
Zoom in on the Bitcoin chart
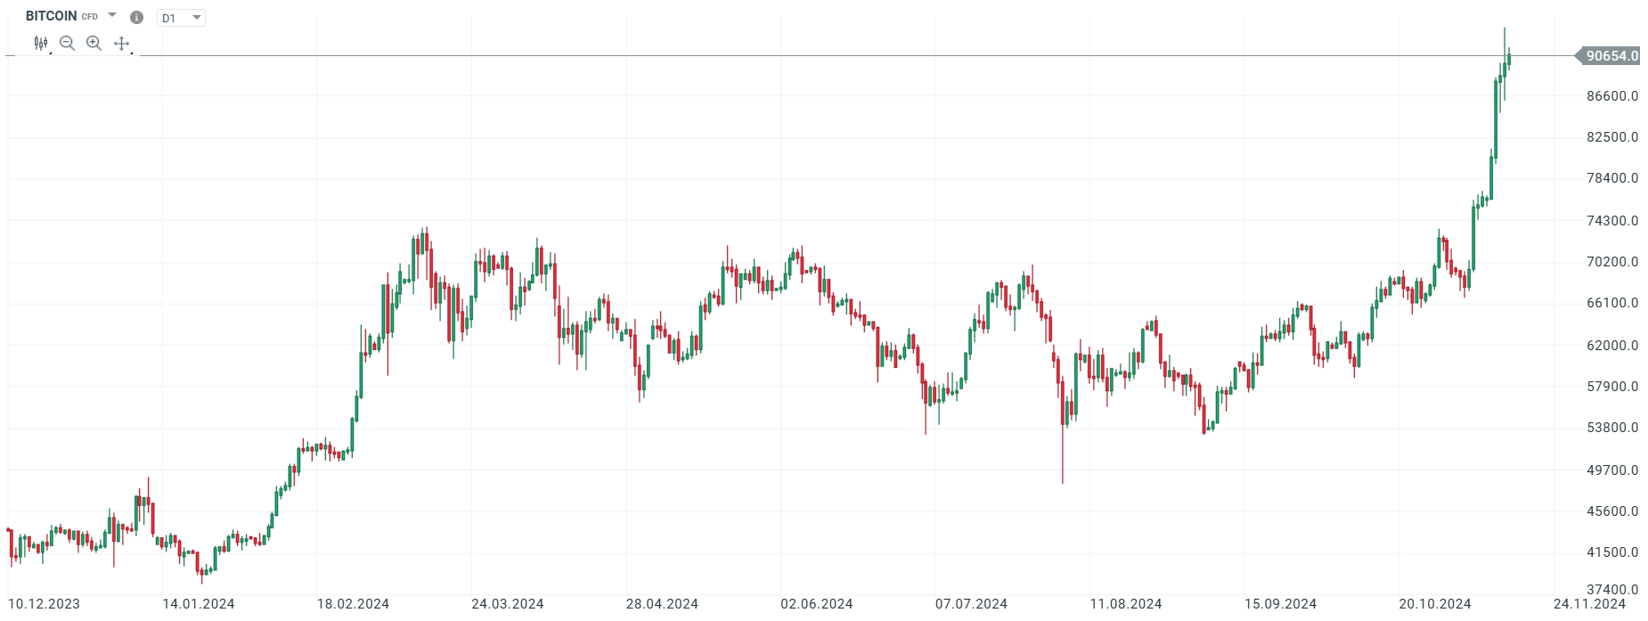coord(94,43)
